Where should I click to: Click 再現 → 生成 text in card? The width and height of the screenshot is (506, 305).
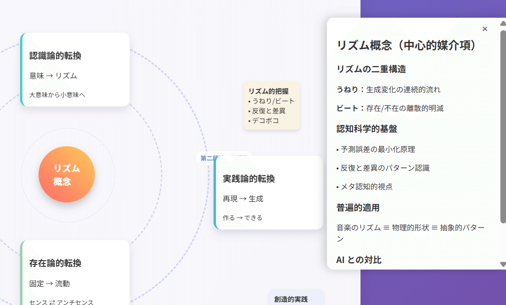coord(243,199)
